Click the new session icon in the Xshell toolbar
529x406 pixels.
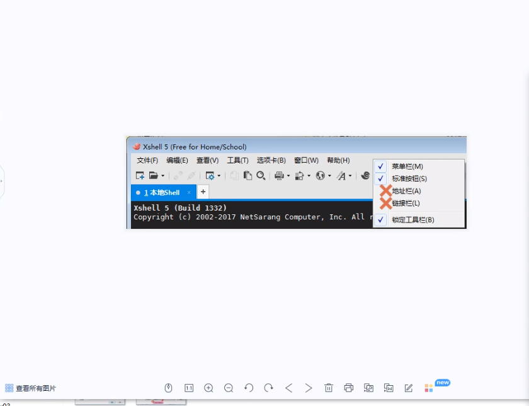(140, 176)
